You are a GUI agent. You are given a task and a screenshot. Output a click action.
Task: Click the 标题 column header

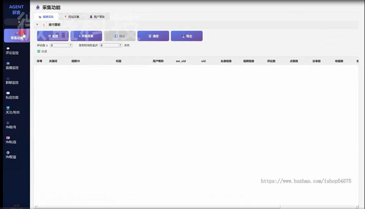(119, 61)
